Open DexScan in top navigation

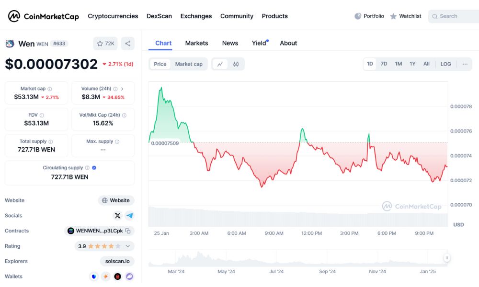(x=159, y=16)
